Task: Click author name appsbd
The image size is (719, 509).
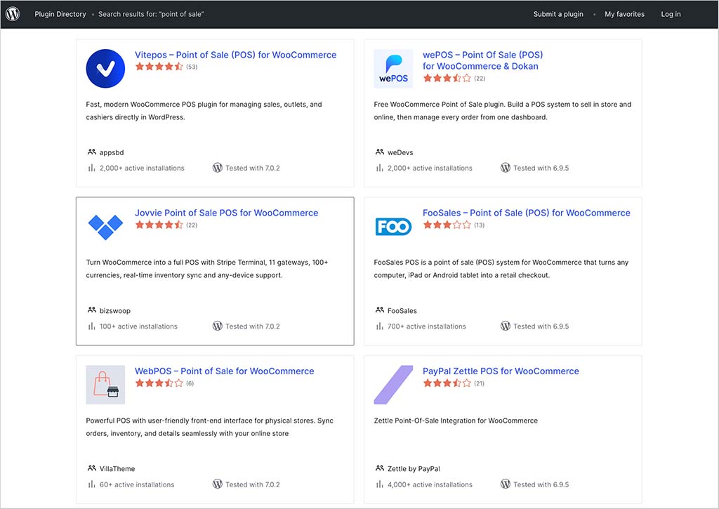Action: (112, 153)
